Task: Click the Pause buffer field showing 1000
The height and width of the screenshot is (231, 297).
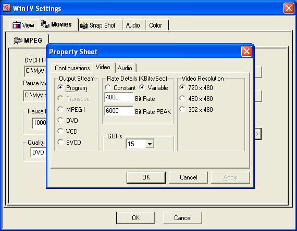Action: pyautogui.click(x=40, y=123)
